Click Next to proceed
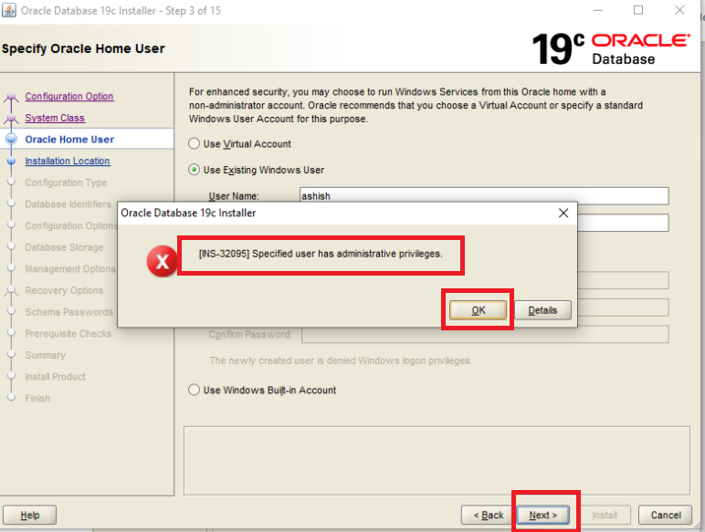Image resolution: width=705 pixels, height=532 pixels. tap(543, 515)
